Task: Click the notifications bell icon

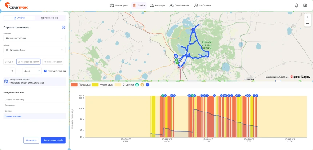Action: coord(296,5)
